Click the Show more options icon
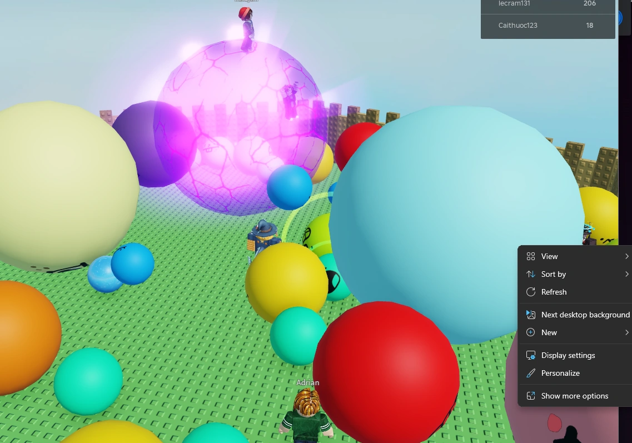 tap(531, 396)
